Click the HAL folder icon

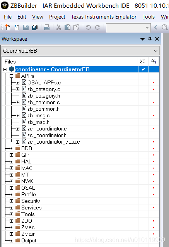tap(18, 161)
